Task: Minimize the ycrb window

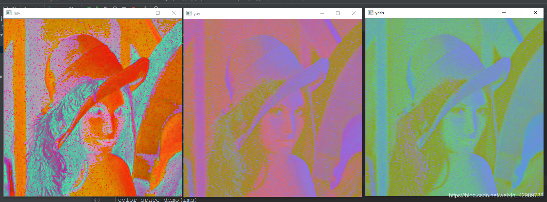Action: [x=504, y=12]
